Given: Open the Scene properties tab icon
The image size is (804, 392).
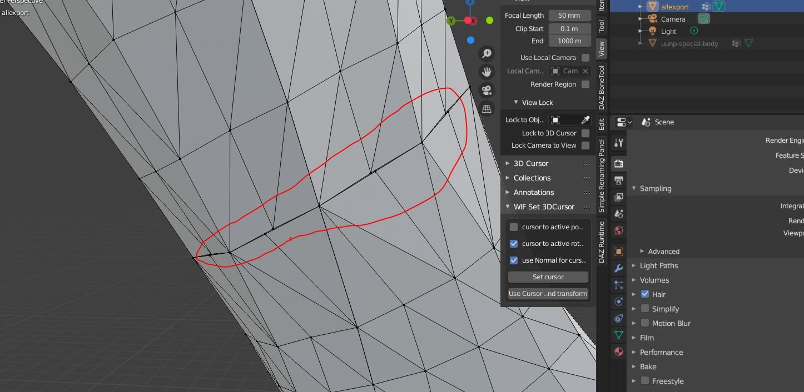Looking at the screenshot, I should coord(618,213).
